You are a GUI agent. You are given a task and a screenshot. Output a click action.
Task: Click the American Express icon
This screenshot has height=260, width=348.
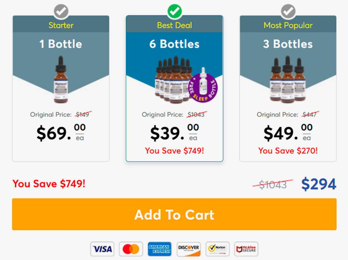click(x=160, y=249)
